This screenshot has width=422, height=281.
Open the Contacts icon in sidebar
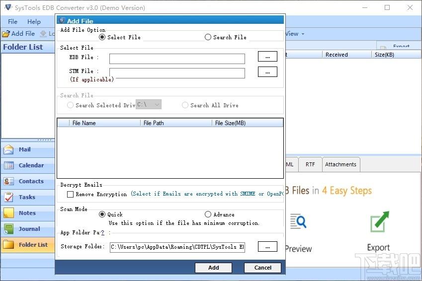pos(8,181)
